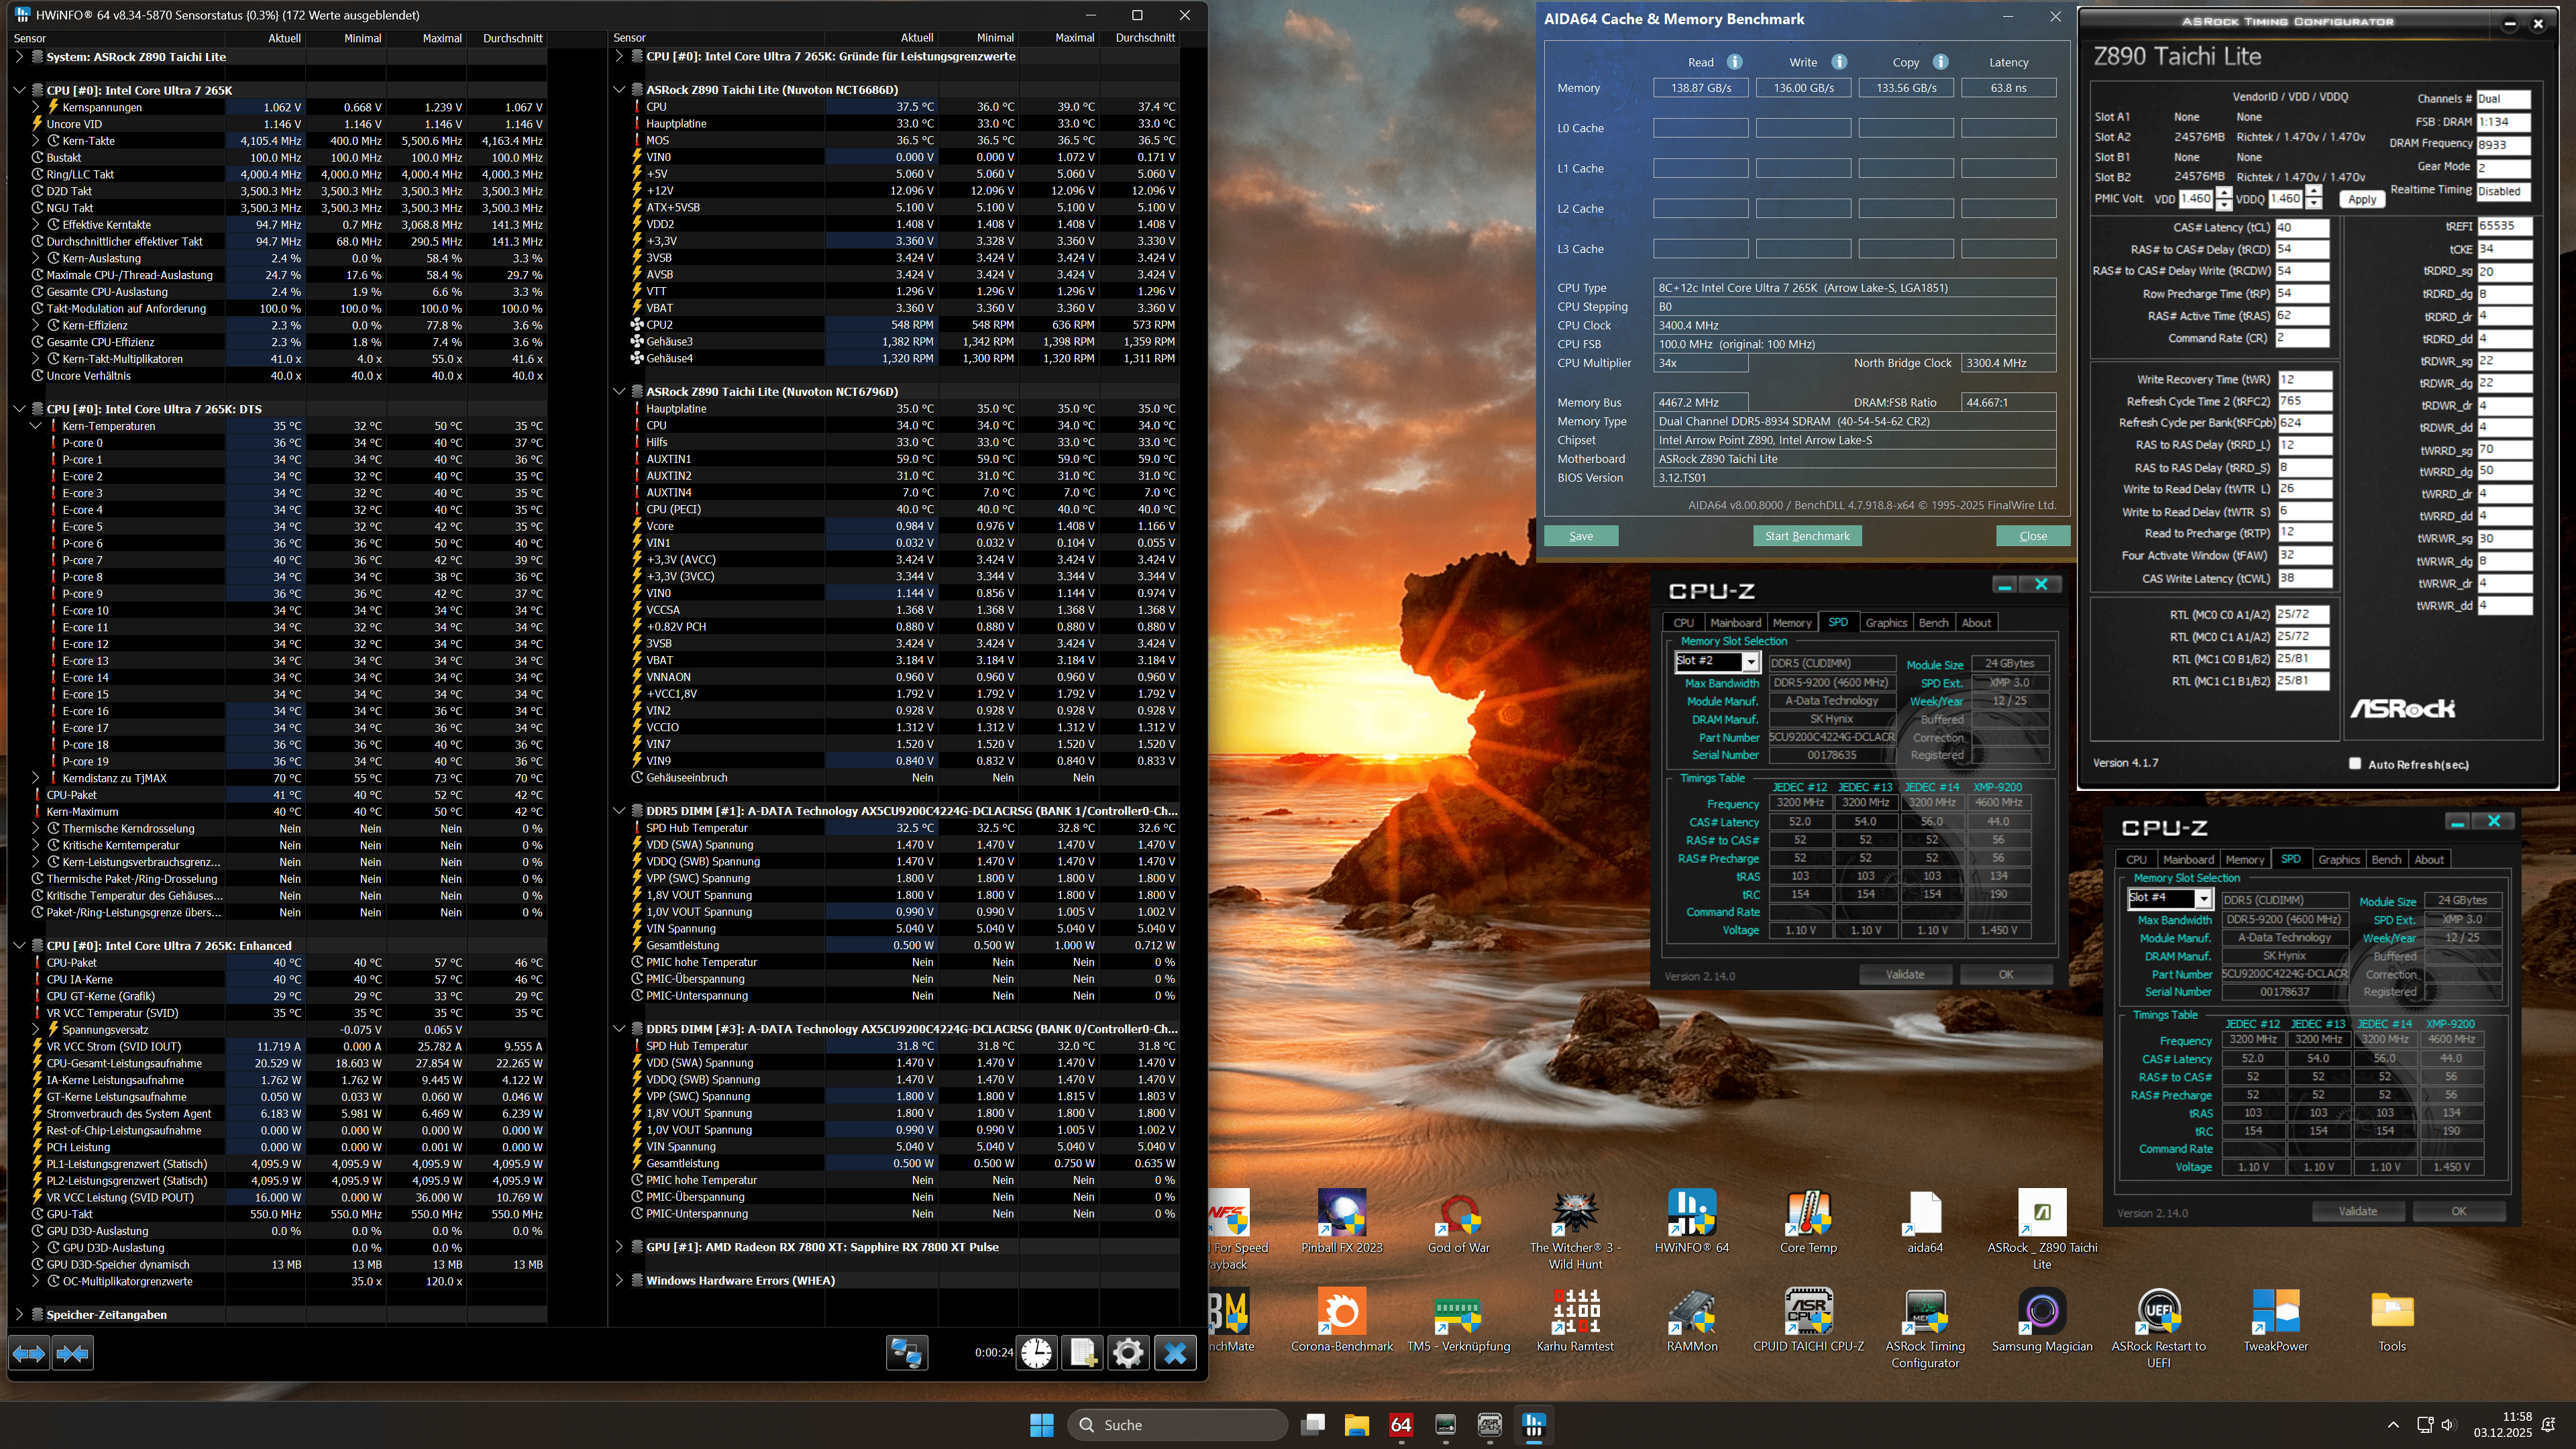The width and height of the screenshot is (2576, 1449).
Task: Click HWiNFO expand columns arrows icon
Action: point(28,1353)
